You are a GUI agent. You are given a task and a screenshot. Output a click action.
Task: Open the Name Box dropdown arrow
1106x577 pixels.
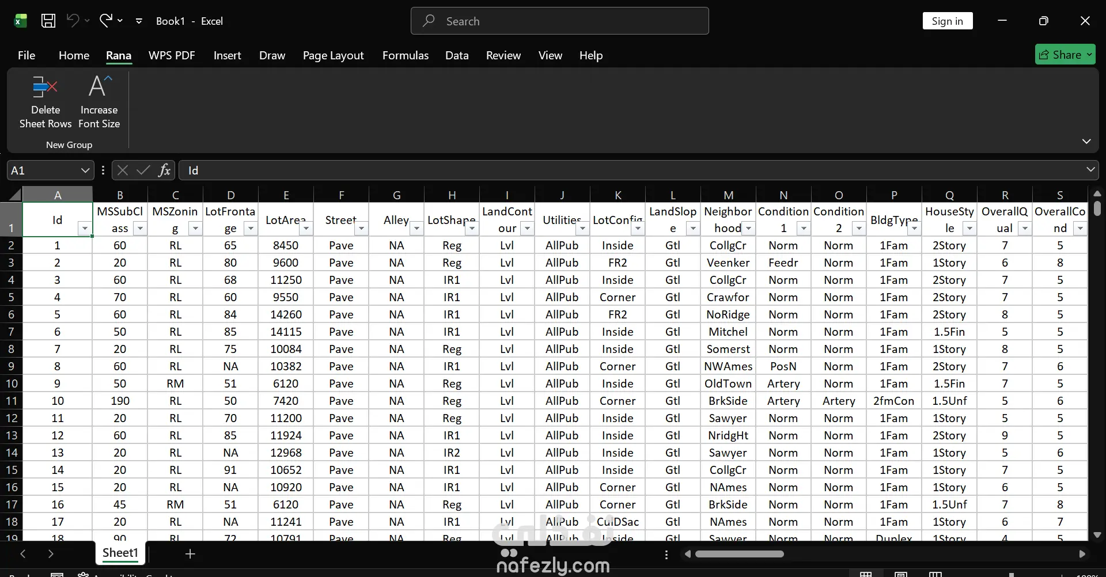[x=85, y=170]
